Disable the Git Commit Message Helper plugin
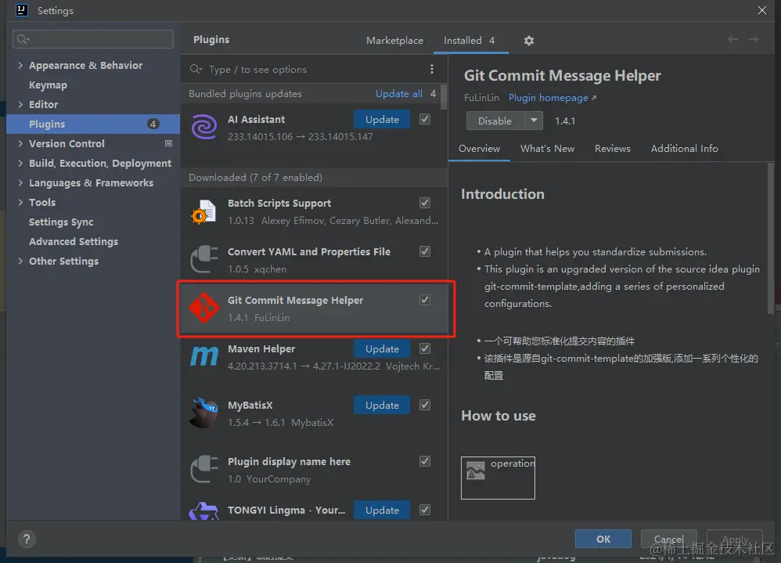Viewport: 781px width, 563px height. [x=495, y=121]
